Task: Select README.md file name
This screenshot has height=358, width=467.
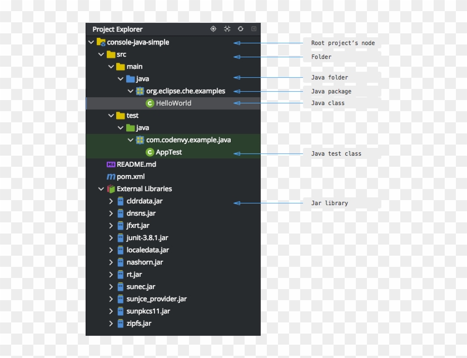Action: pyautogui.click(x=136, y=165)
